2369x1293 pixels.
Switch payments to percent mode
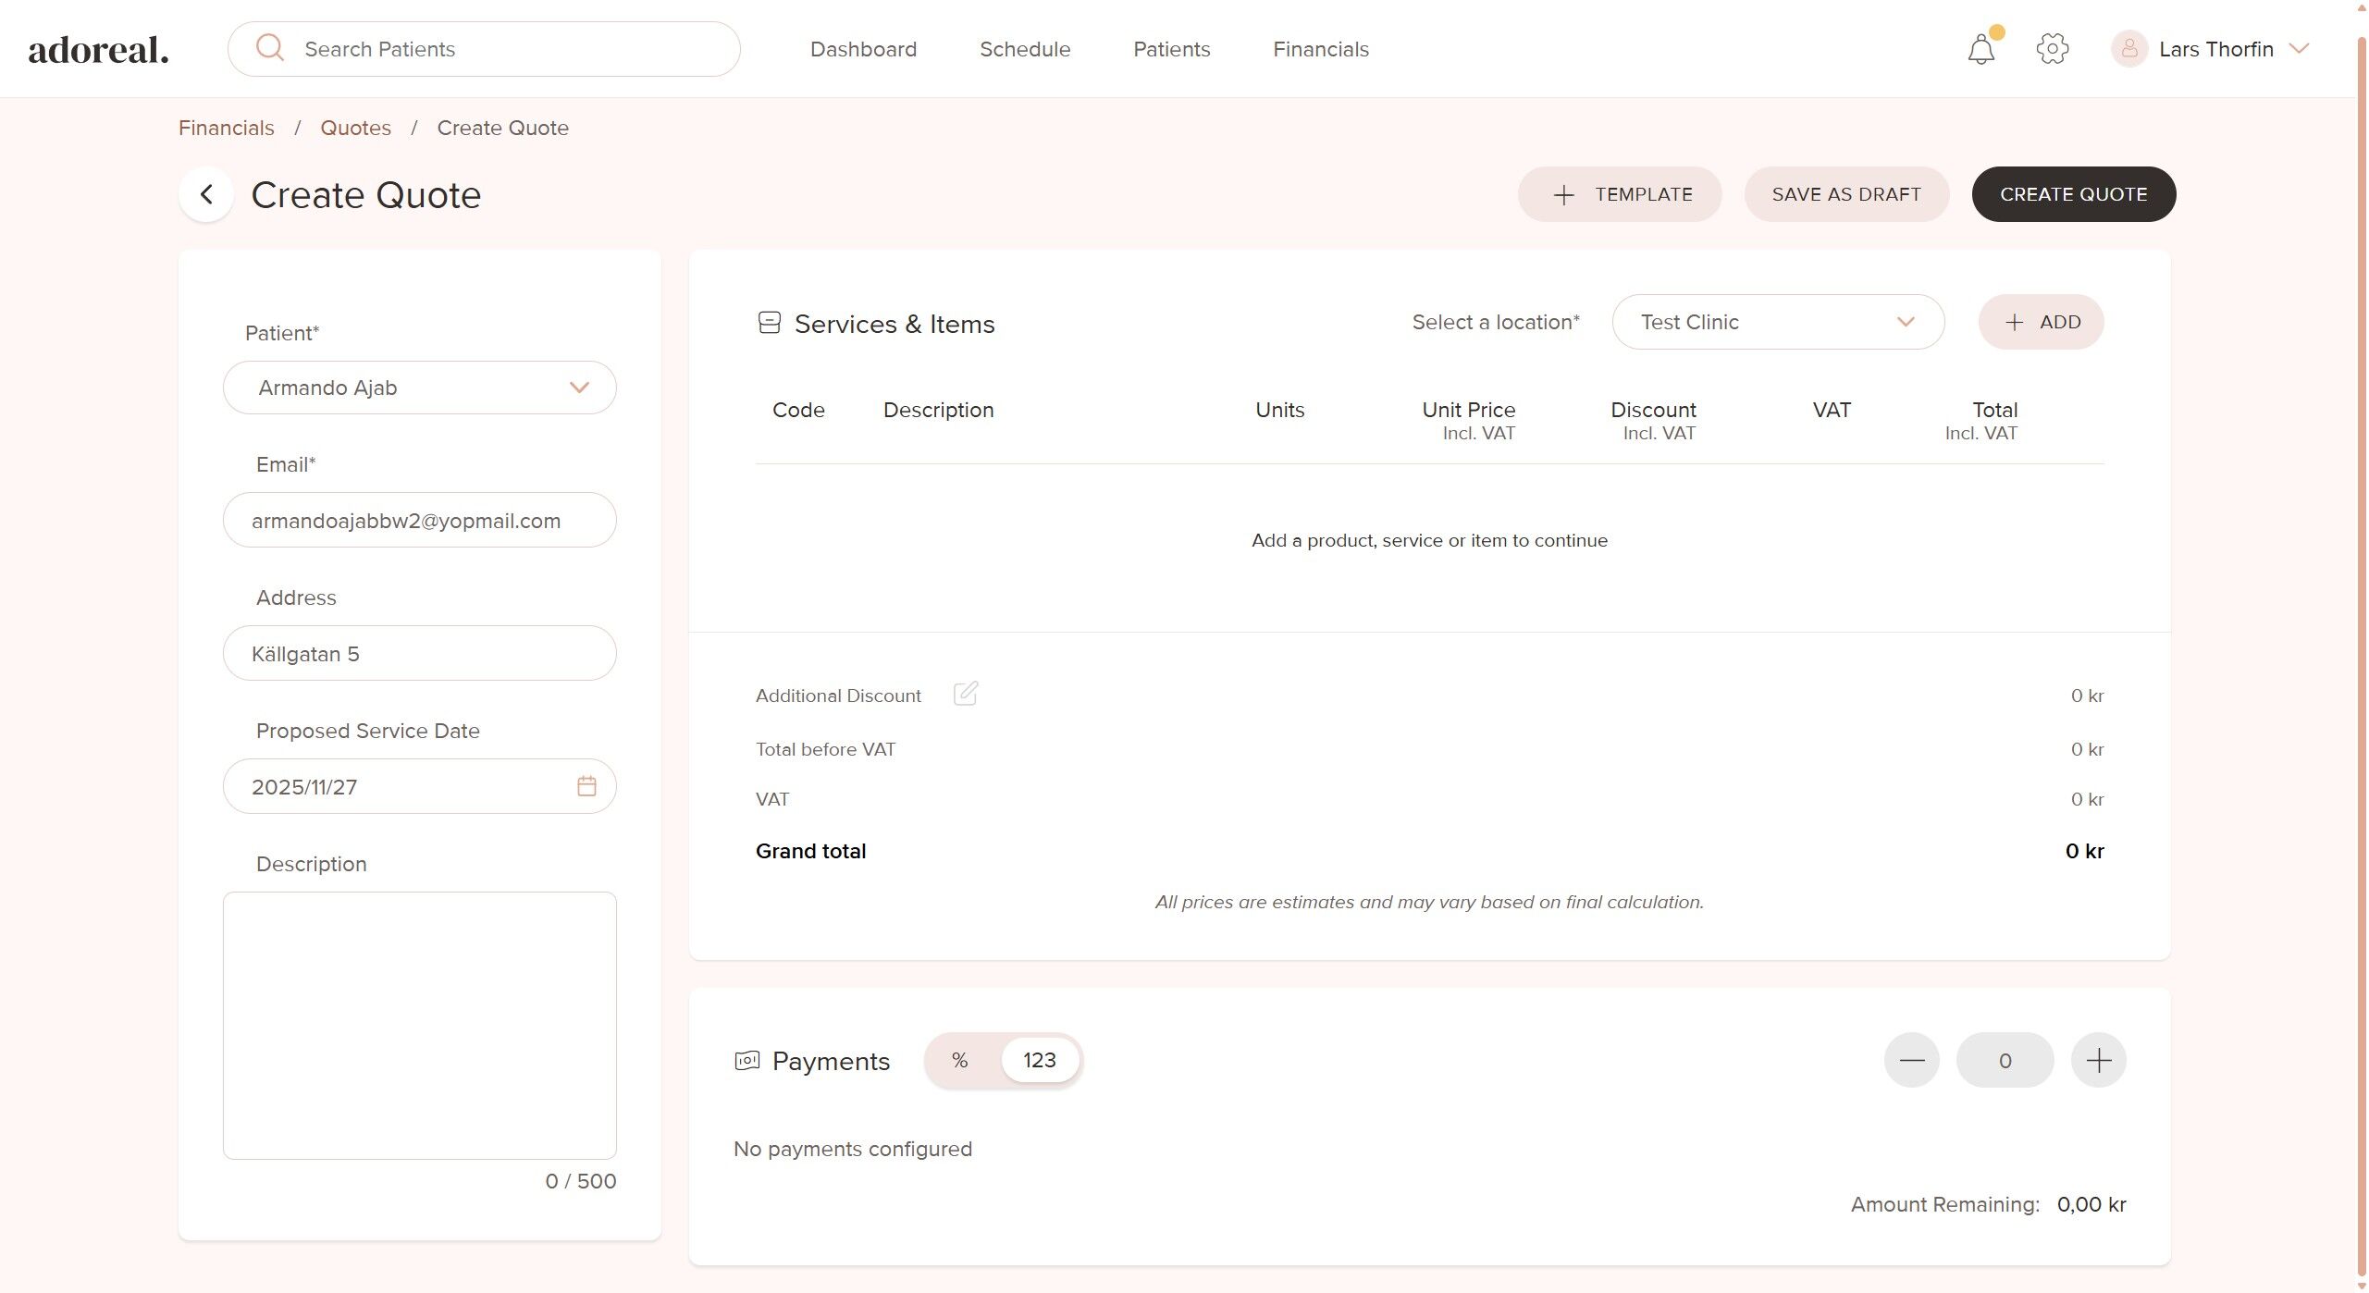coord(960,1060)
